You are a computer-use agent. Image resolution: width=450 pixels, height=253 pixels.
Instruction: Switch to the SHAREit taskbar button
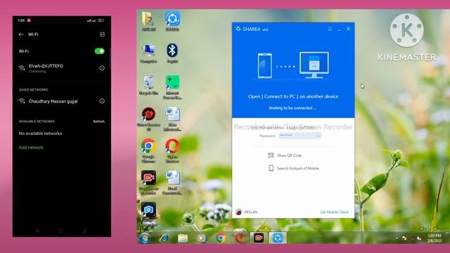tap(278, 238)
